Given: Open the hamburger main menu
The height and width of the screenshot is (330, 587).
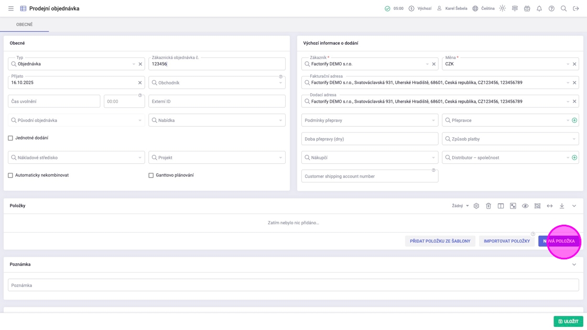Looking at the screenshot, I should click(x=10, y=8).
